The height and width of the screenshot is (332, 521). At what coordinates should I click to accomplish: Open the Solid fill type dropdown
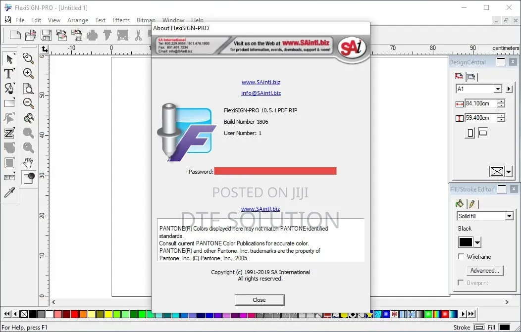[509, 216]
